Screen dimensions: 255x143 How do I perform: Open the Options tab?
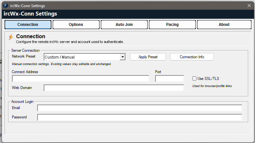pyautogui.click(x=76, y=25)
